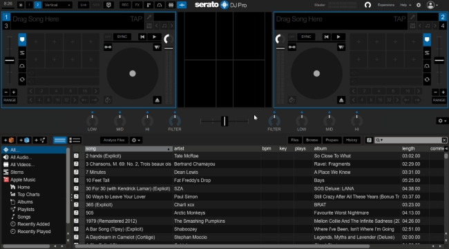Image resolution: width=449 pixels, height=249 pixels.
Task: Open left deck stems tab icon
Action: coord(22,53)
